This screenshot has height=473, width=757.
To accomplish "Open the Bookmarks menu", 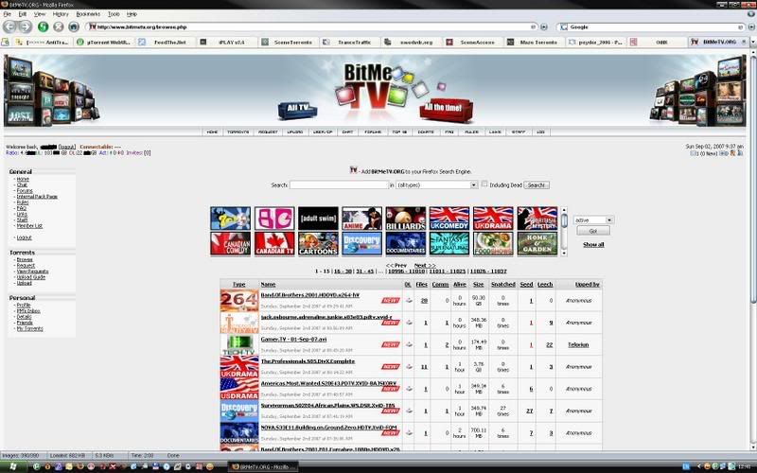I will [x=88, y=14].
